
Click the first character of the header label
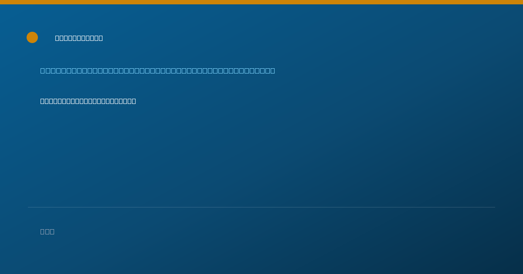coord(58,38)
